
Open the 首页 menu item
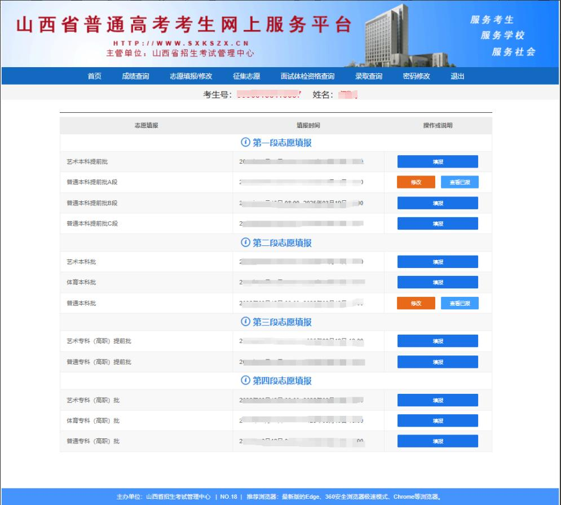(x=94, y=76)
